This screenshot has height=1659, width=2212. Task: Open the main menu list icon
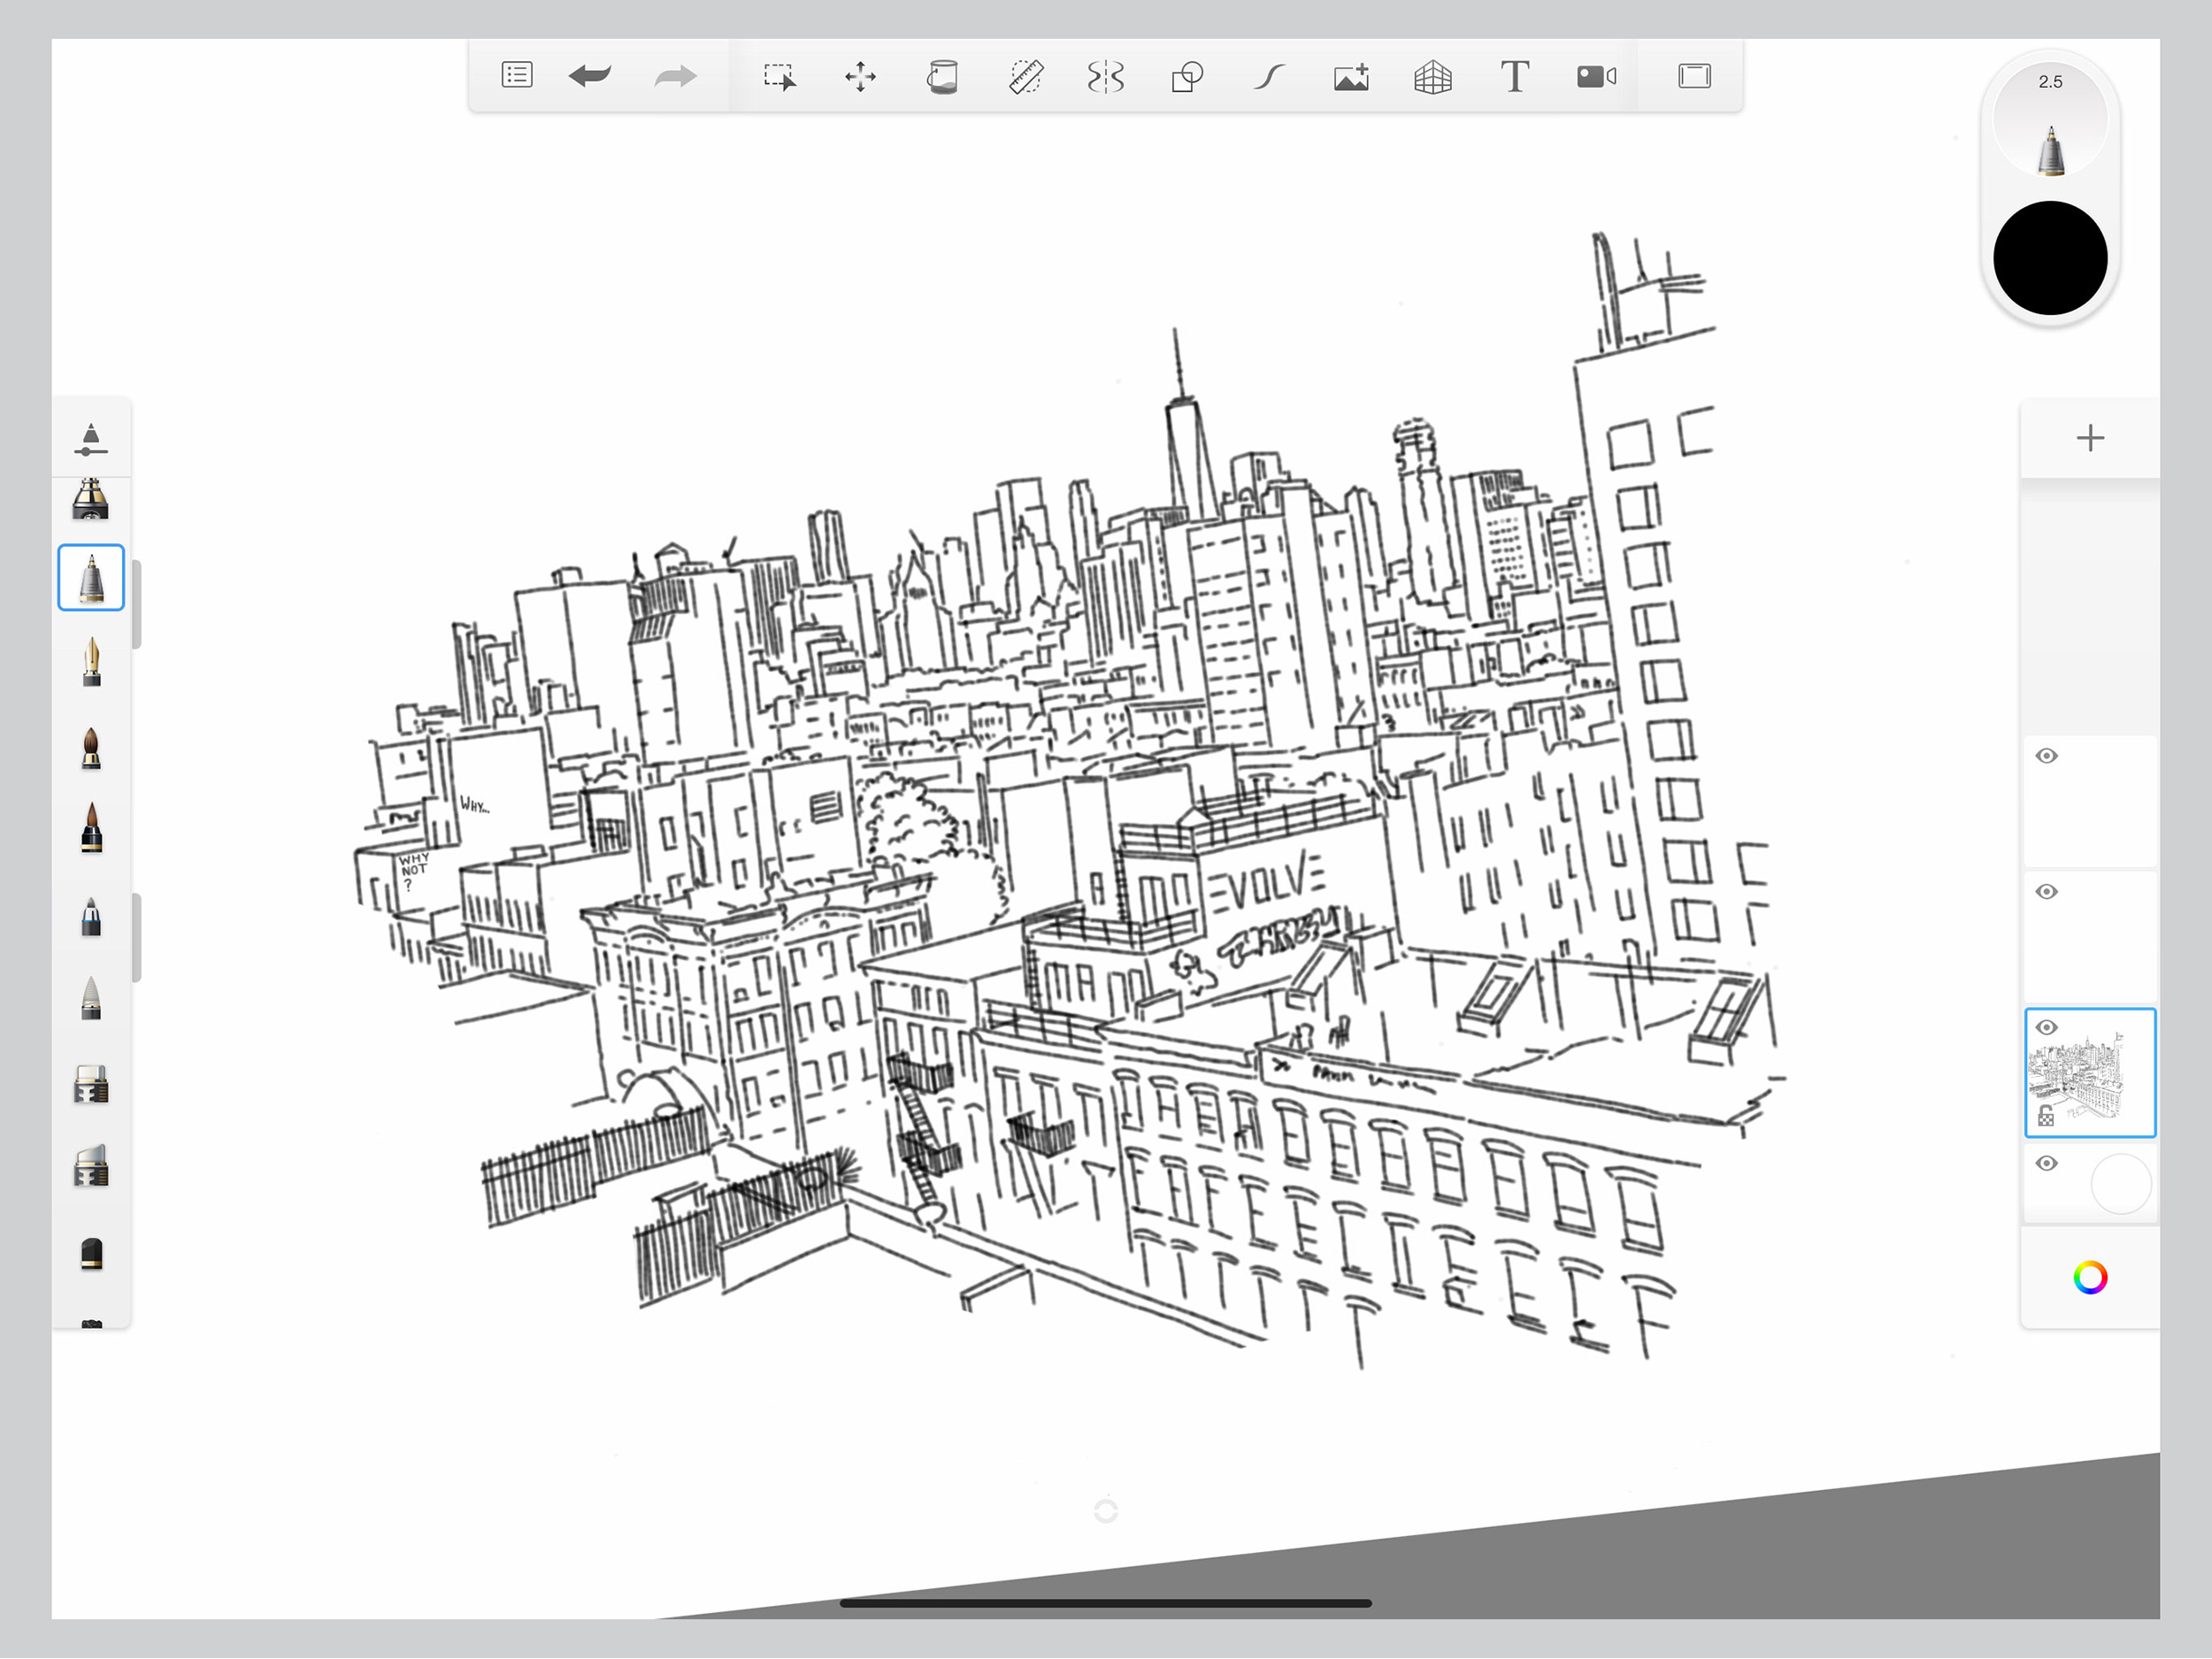[517, 76]
